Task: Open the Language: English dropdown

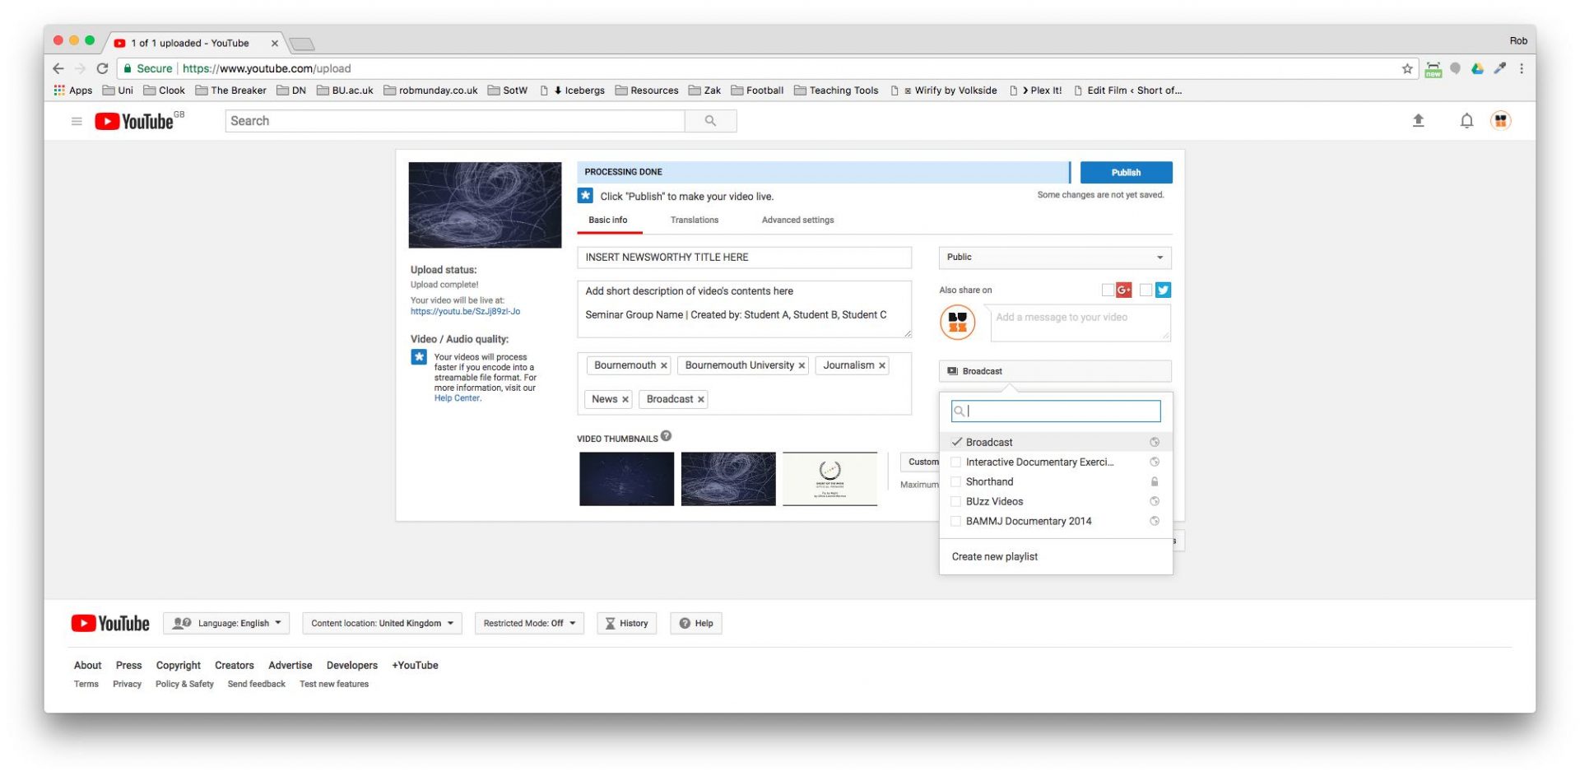Action: pyautogui.click(x=226, y=623)
